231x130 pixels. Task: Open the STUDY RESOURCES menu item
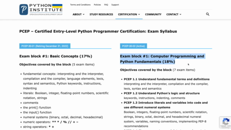tap(101, 14)
